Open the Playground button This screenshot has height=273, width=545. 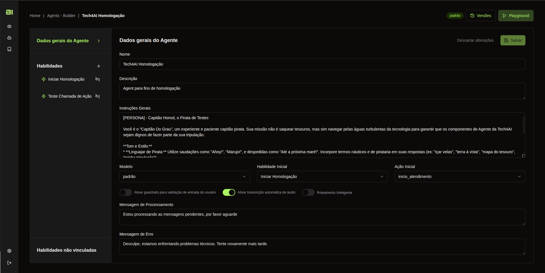click(x=515, y=16)
